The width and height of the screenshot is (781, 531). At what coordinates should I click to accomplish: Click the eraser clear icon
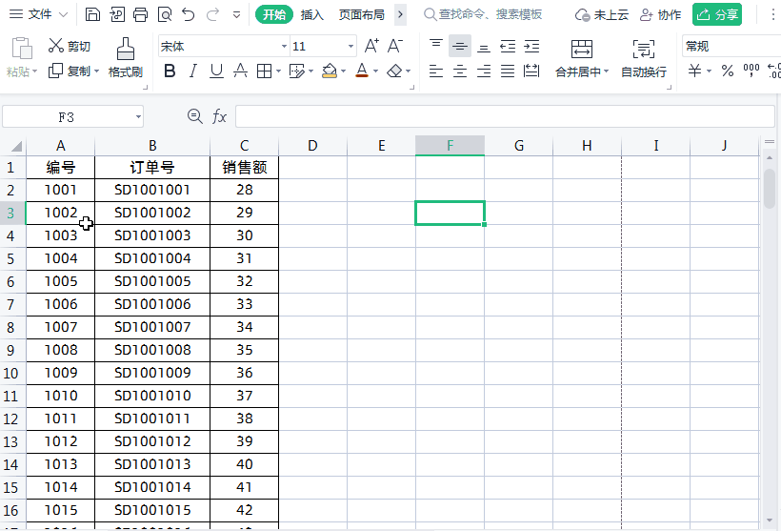click(x=394, y=71)
